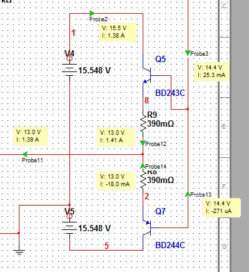Click the Probe3 reading box showing 25.3 mA
Screen dimensions: 249x272
coord(211,71)
